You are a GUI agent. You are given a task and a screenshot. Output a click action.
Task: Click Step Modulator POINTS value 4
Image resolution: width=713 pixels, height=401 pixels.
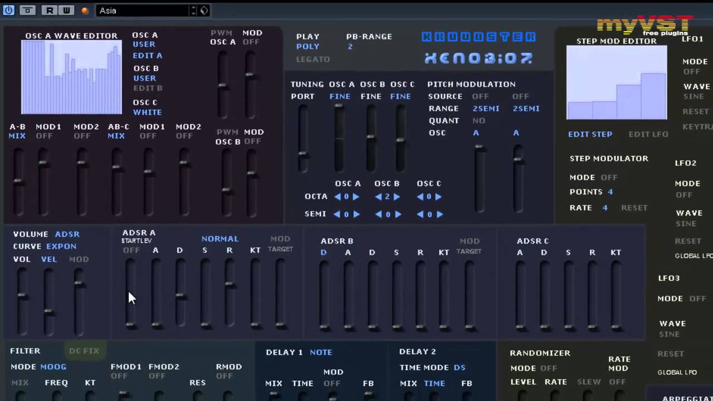(610, 192)
